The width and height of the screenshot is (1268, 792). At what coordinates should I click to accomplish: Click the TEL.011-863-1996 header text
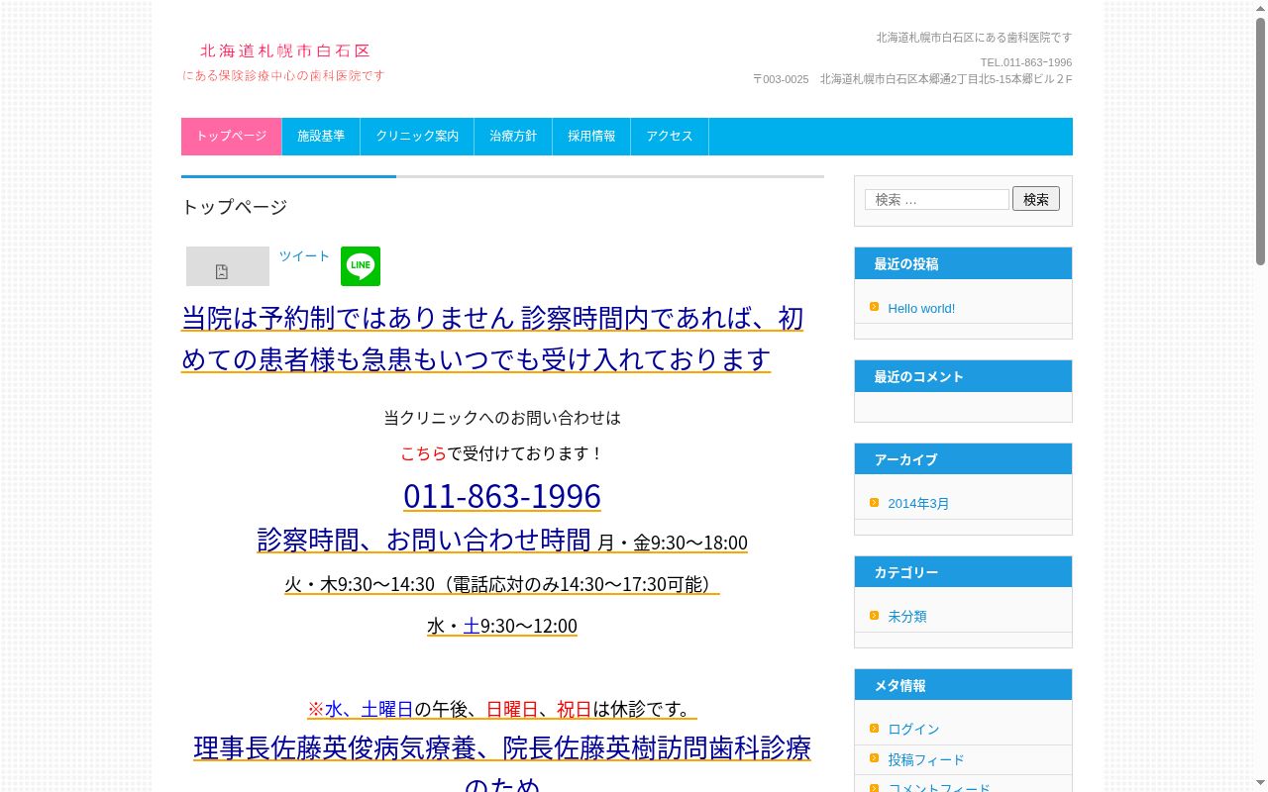point(1026,62)
